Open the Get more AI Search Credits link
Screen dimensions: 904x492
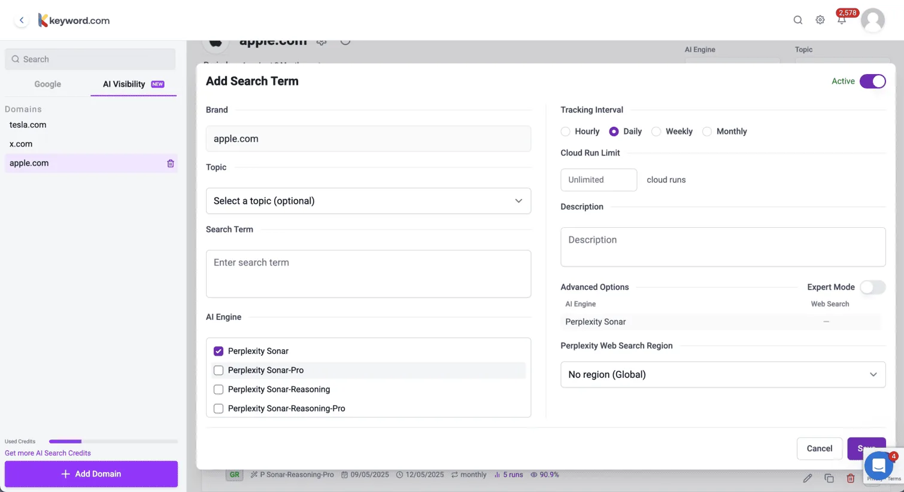click(x=47, y=453)
